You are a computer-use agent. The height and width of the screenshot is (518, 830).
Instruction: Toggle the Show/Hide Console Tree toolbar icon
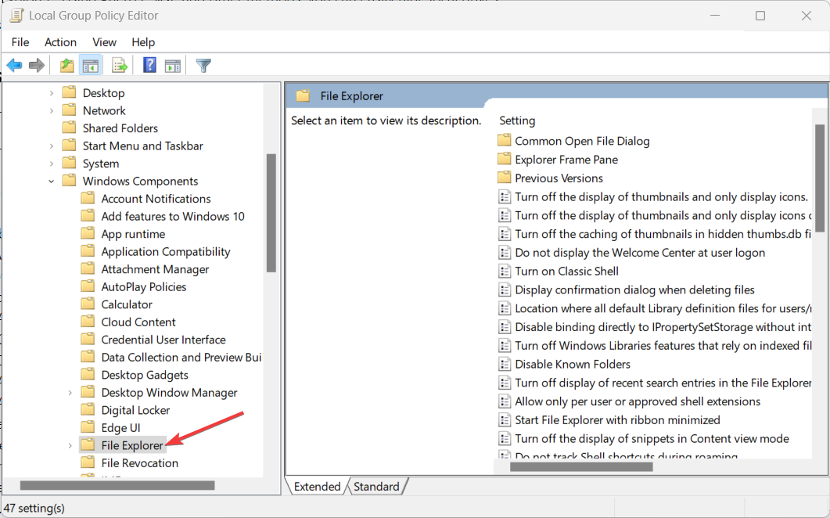click(x=91, y=65)
